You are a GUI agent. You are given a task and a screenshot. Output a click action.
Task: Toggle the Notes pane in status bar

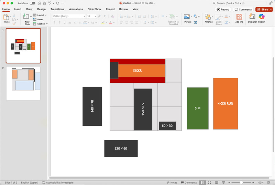coord(172,183)
